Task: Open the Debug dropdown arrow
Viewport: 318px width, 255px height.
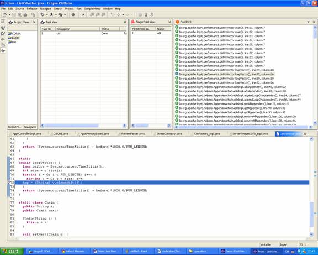Action: [47, 15]
